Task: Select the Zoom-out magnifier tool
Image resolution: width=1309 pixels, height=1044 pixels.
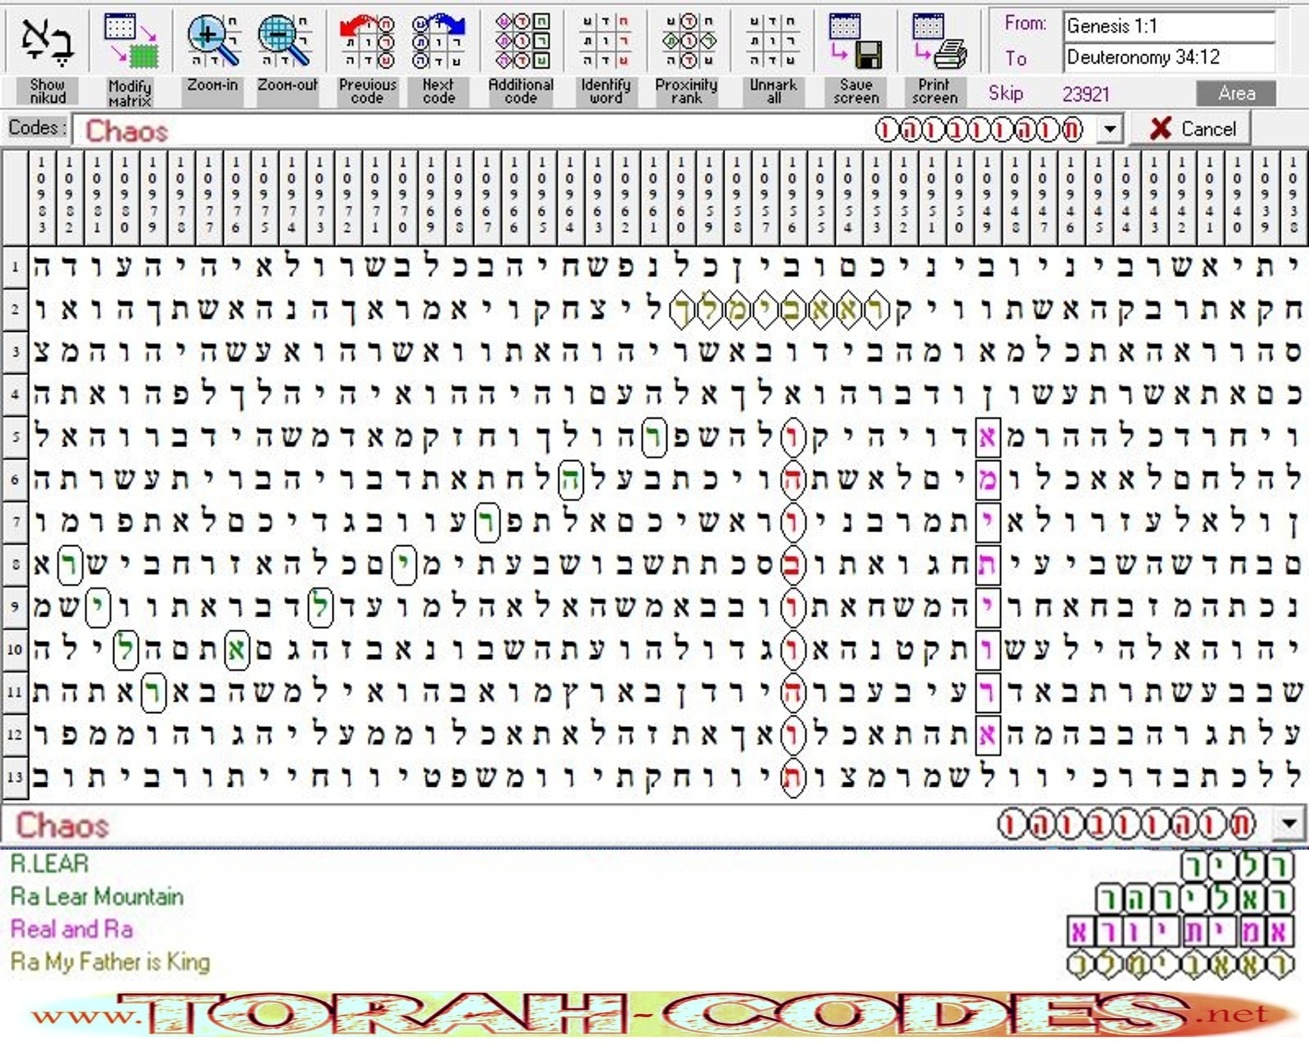Action: 284,41
